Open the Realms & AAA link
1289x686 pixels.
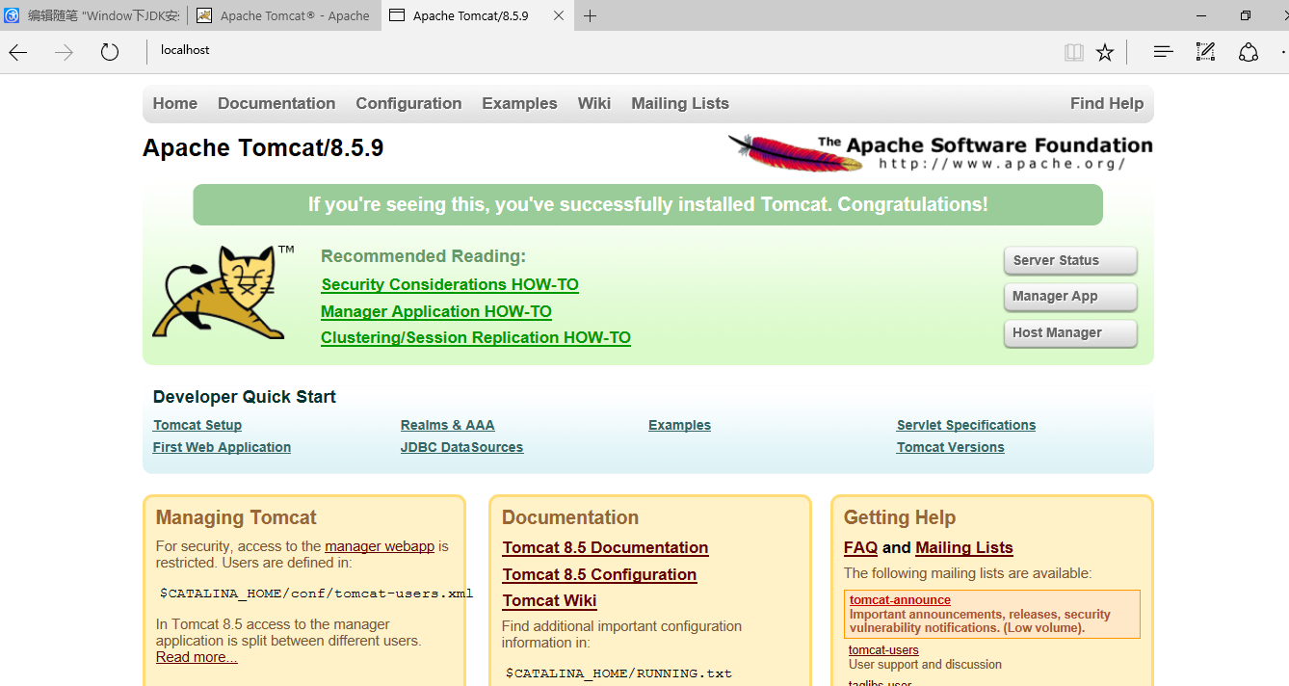[448, 425]
